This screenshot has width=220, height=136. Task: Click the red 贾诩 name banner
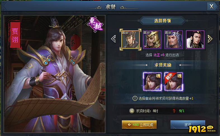click(15, 35)
